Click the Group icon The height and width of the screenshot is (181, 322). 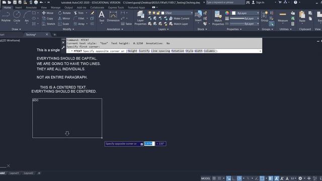[x=265, y=17]
